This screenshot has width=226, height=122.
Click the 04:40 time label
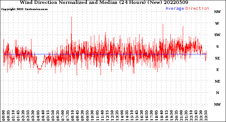(x=43, y=115)
